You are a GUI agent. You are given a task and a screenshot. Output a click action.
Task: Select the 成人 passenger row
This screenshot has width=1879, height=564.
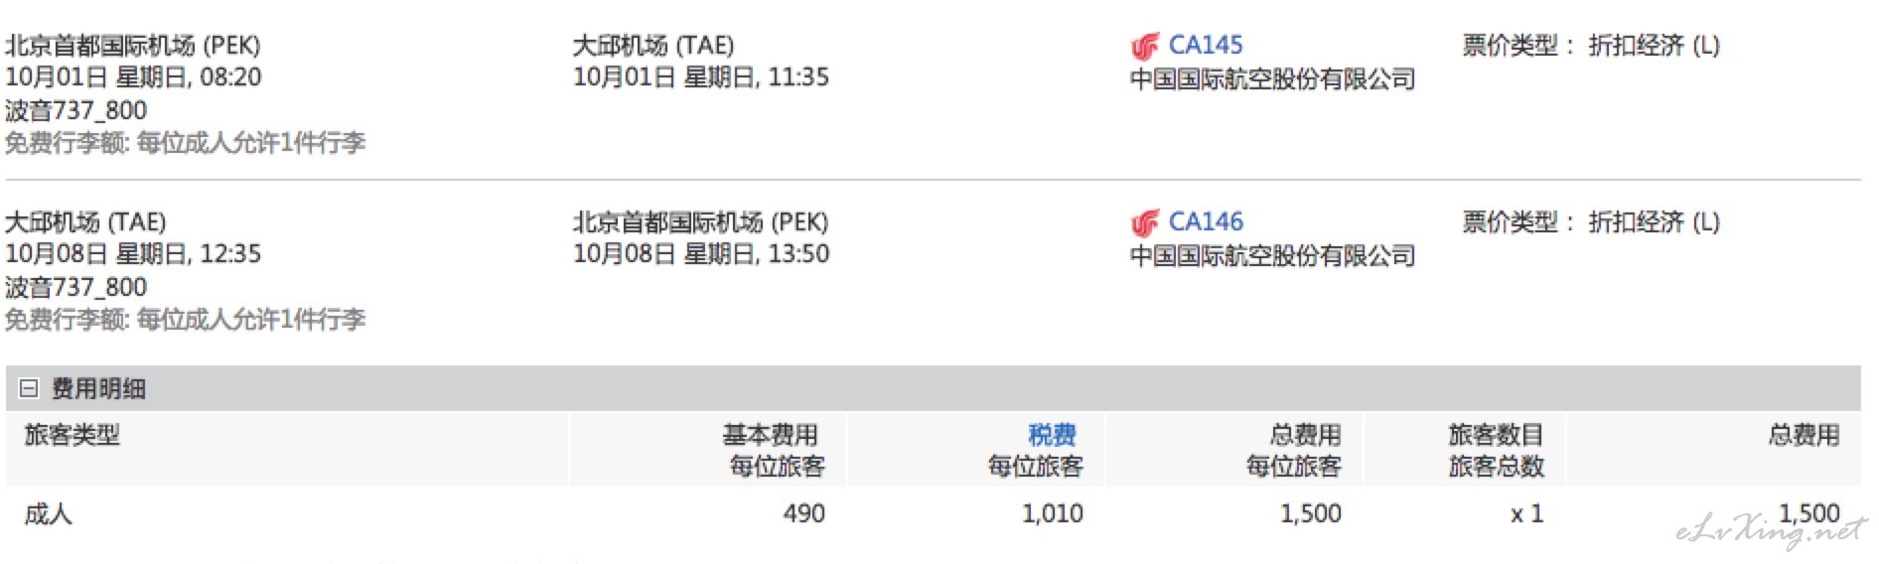(x=933, y=513)
